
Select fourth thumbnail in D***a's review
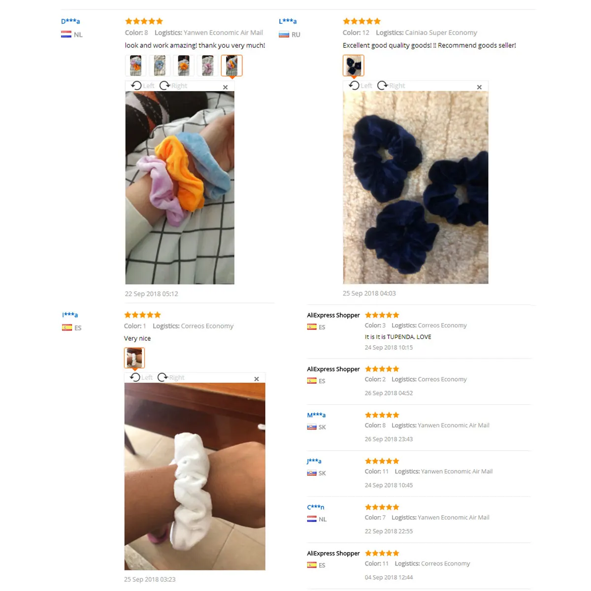[x=208, y=66]
